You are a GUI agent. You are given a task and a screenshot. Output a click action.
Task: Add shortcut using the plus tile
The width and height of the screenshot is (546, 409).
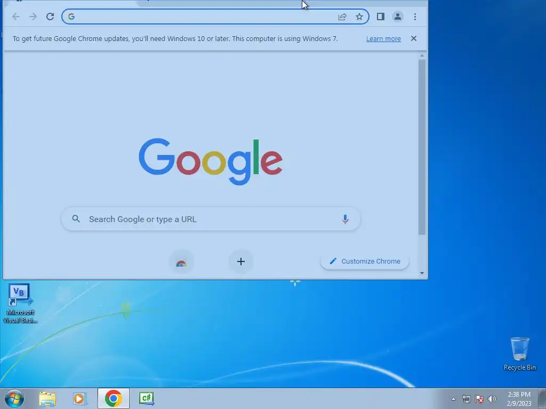(x=240, y=261)
